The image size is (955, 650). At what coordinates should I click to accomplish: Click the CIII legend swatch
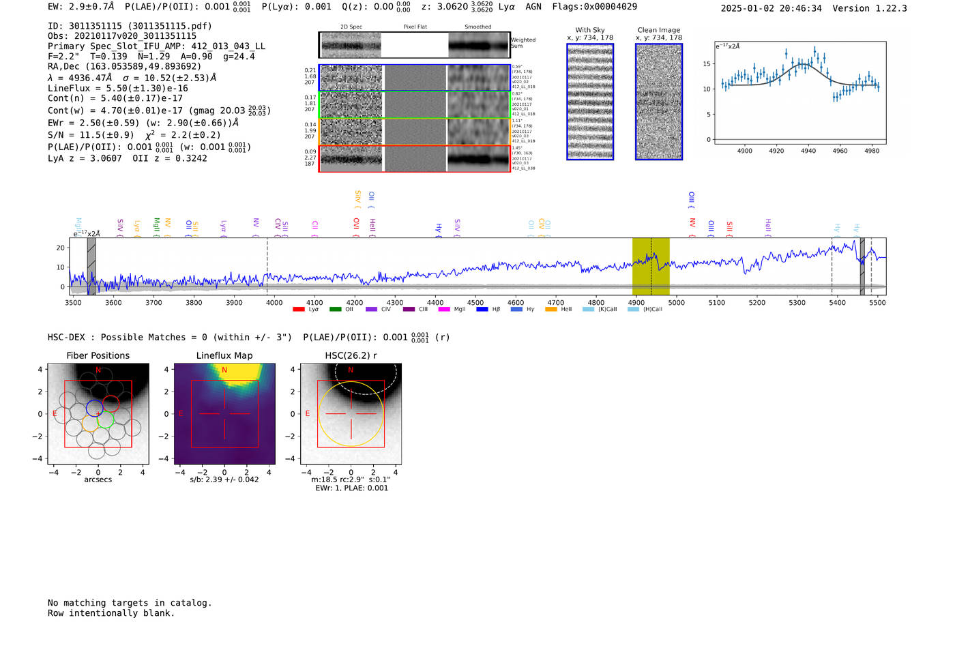(x=409, y=310)
